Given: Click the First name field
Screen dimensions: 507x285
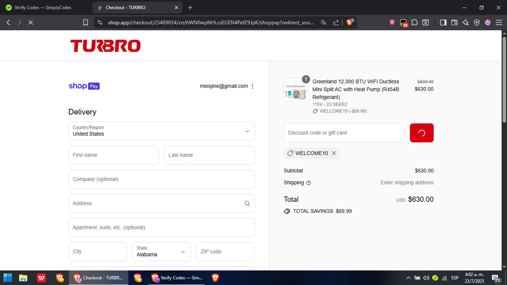Looking at the screenshot, I should (114, 155).
